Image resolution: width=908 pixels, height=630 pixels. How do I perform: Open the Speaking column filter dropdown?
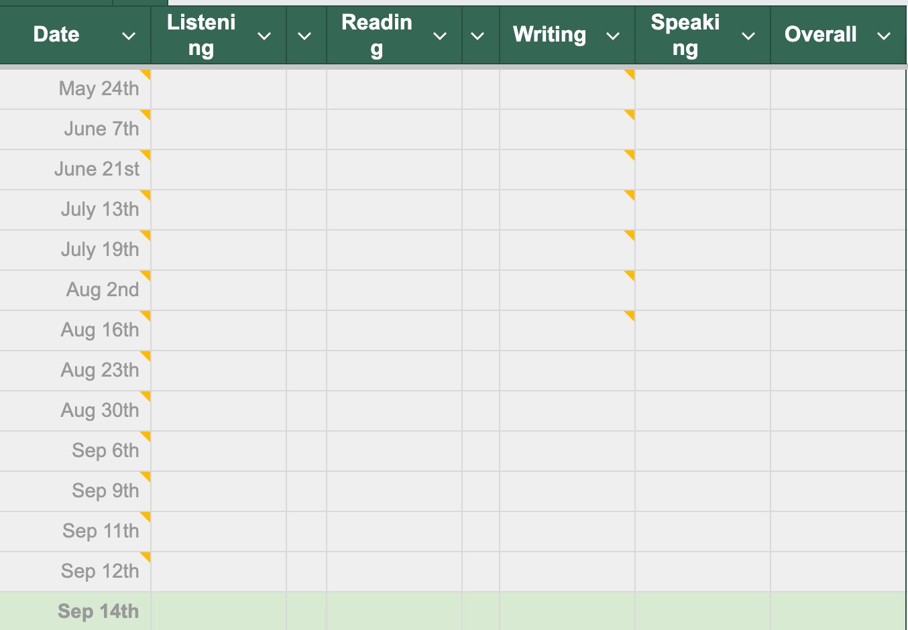click(748, 36)
